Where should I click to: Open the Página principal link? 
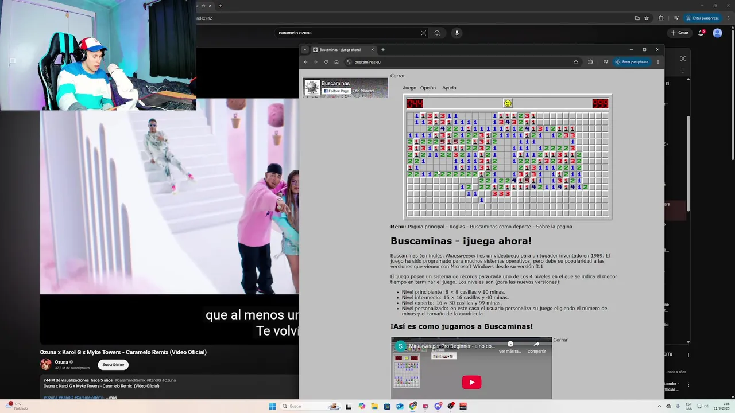point(426,227)
